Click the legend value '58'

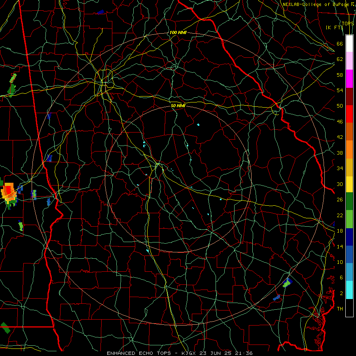coord(340,75)
